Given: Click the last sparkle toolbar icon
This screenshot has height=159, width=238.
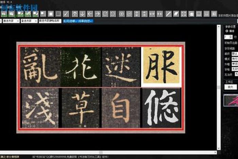Looking at the screenshot, I should click(x=214, y=14).
